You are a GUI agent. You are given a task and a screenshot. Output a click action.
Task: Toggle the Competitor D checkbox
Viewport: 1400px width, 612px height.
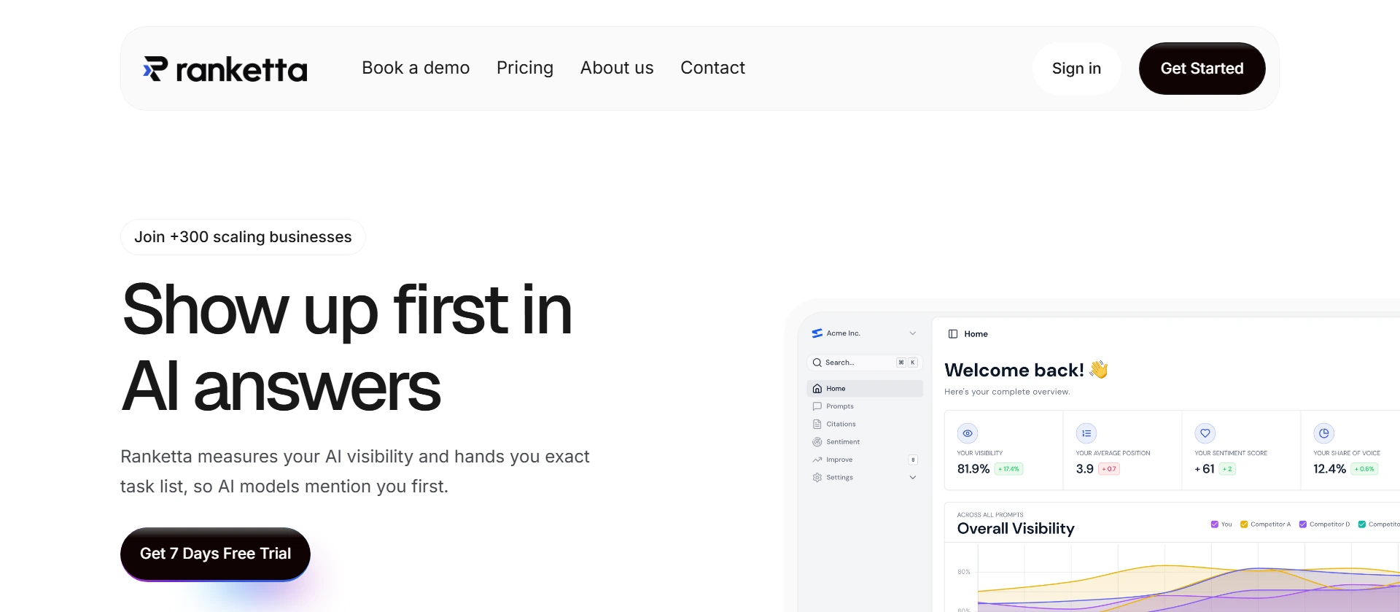click(x=1303, y=524)
